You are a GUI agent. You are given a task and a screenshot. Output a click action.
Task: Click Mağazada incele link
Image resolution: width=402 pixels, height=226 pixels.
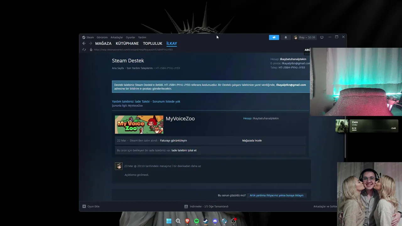(252, 141)
